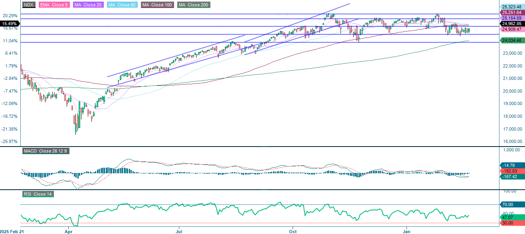This screenshot has height=234, width=525.
Task: Click the NDX symbol legend label
Action: (x=29, y=5)
